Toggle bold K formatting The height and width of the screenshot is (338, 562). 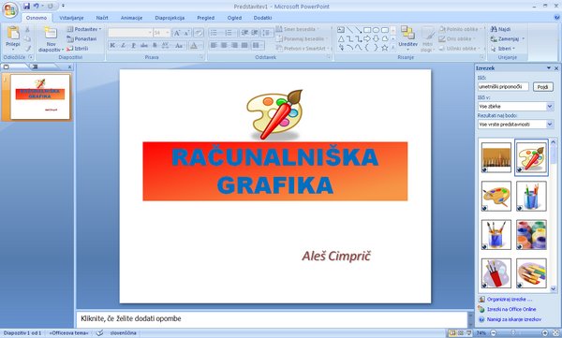[x=112, y=46]
